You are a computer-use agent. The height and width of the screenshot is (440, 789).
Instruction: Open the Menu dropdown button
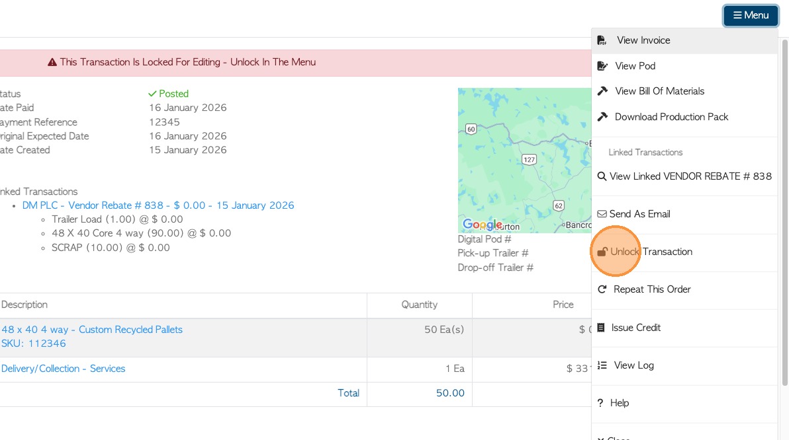tap(751, 15)
